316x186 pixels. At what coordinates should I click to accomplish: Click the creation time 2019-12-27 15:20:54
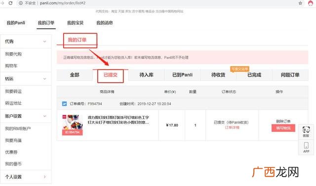tap(154, 104)
